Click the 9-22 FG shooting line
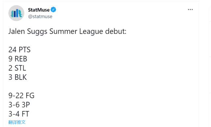The image size is (211, 127). 21,95
